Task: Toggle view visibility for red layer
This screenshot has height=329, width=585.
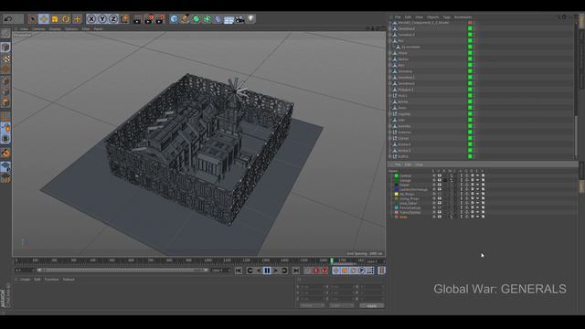Action: click(x=440, y=217)
